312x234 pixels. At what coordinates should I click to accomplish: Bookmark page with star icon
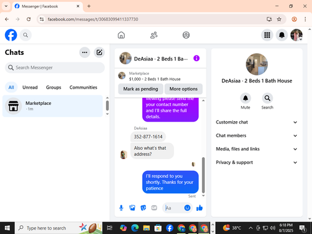coord(279,19)
